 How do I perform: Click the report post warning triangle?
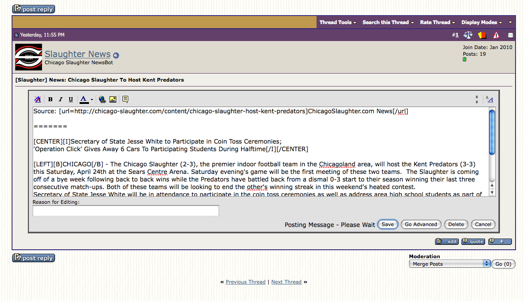coord(496,35)
